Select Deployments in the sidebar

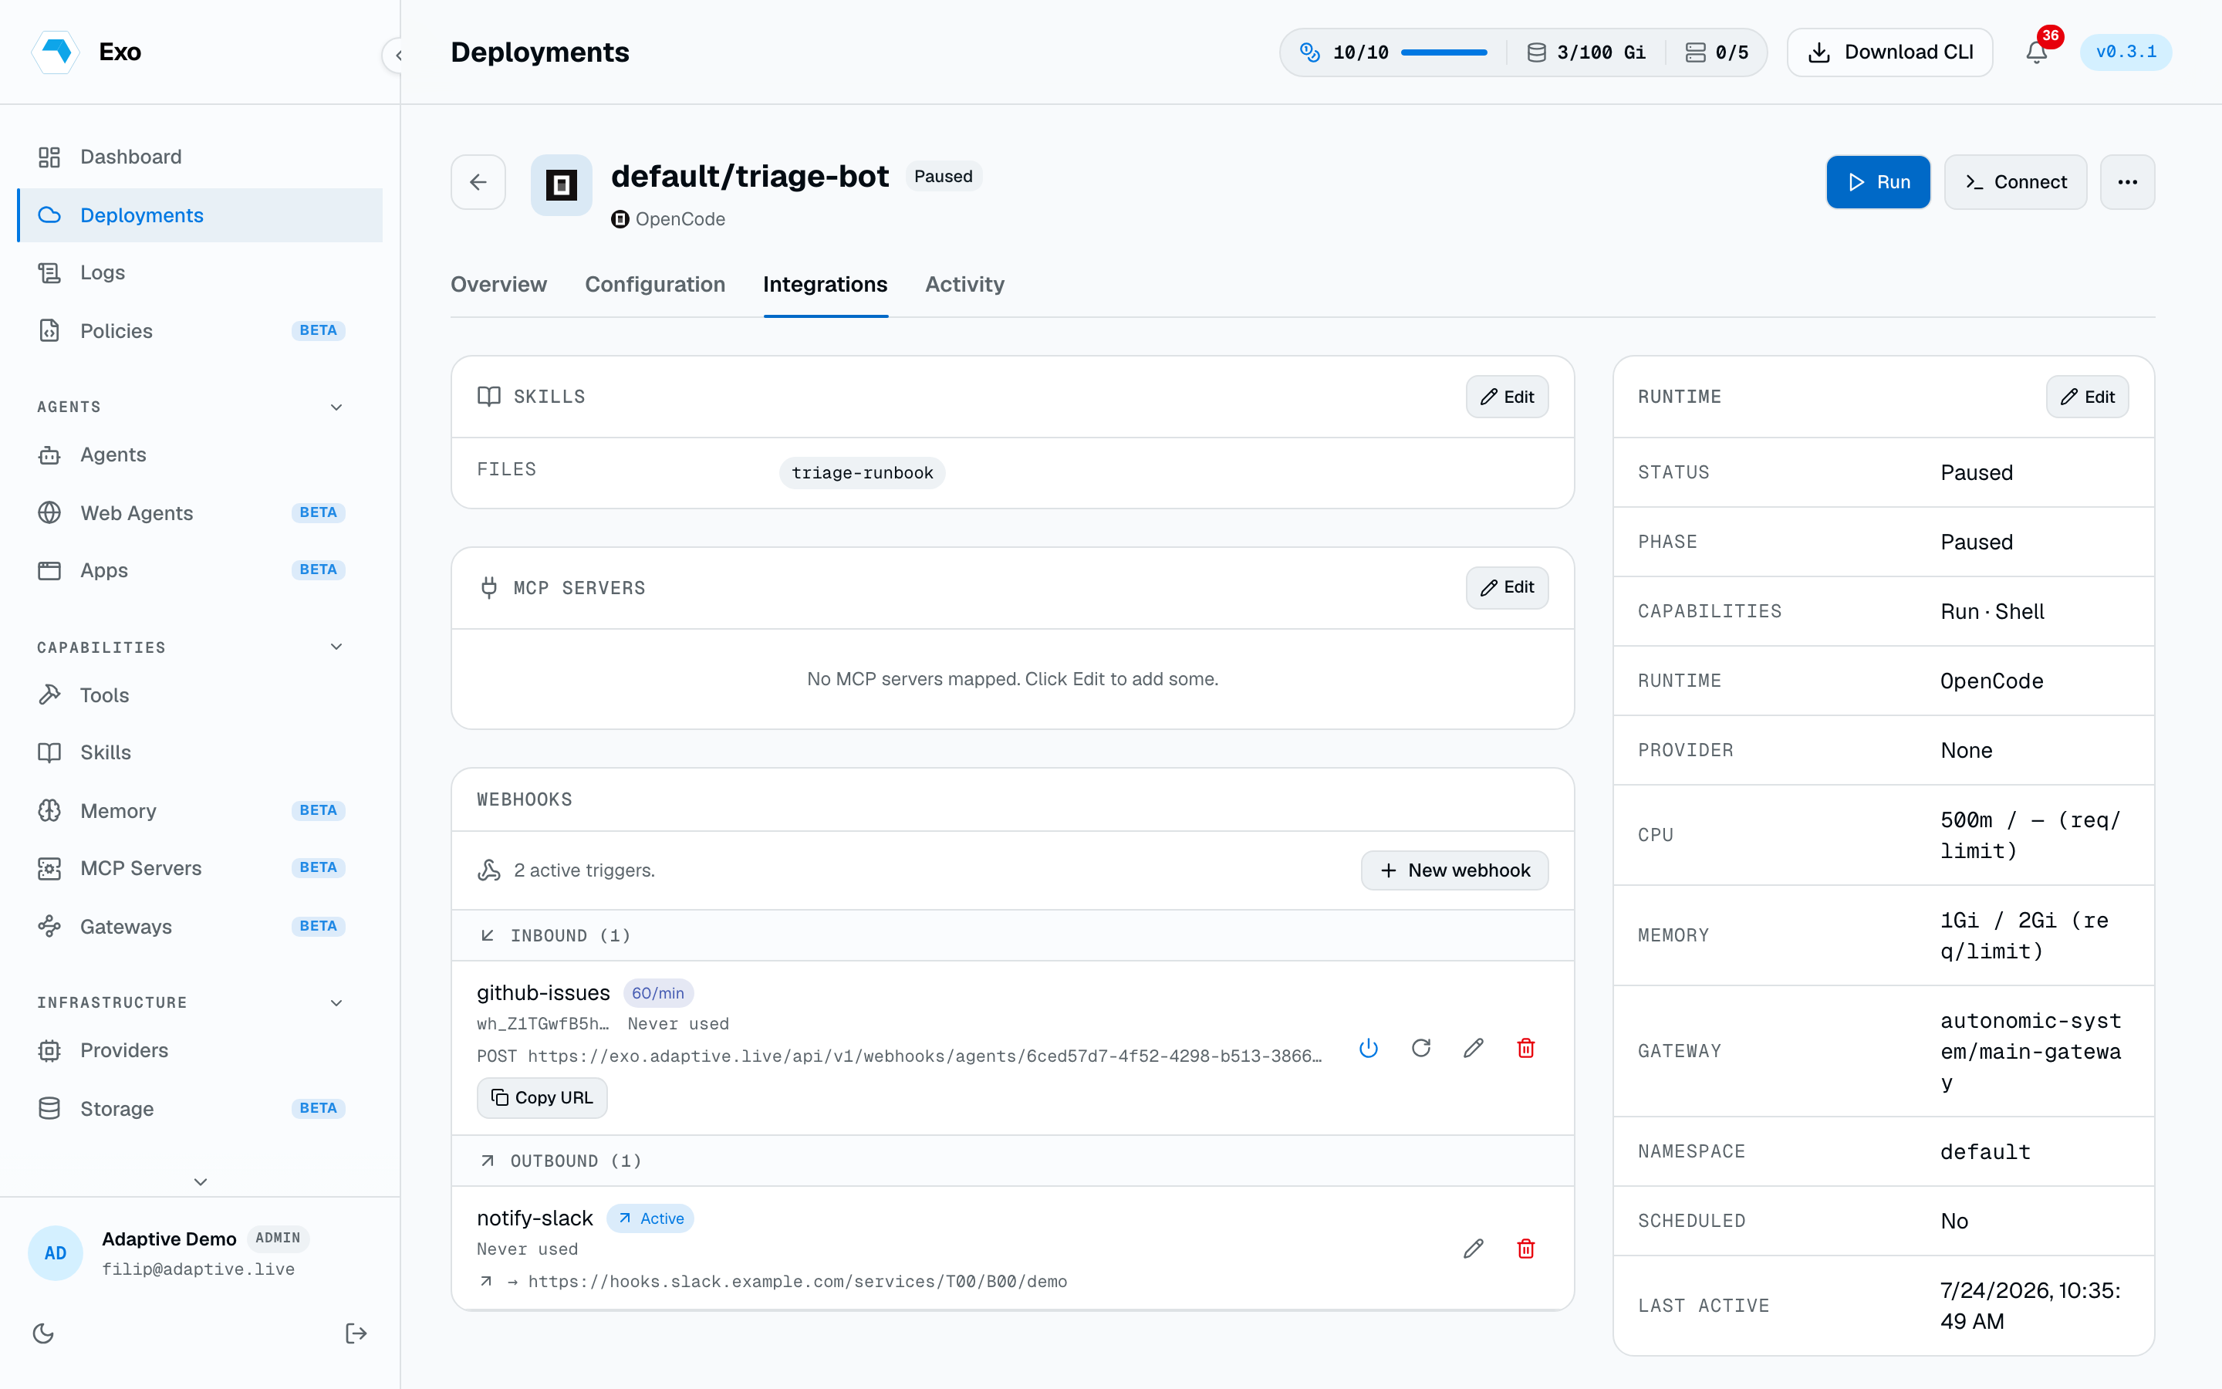click(200, 215)
